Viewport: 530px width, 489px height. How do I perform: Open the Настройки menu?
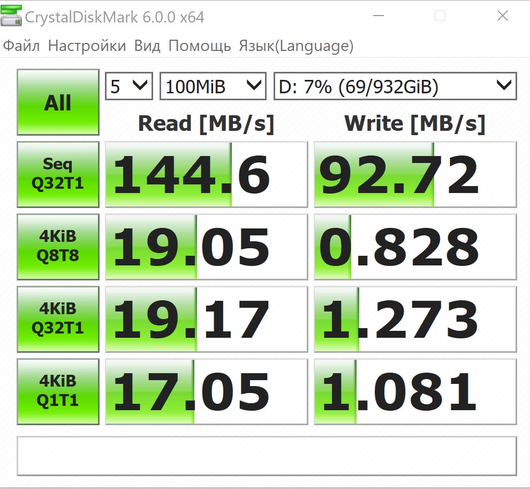click(87, 46)
